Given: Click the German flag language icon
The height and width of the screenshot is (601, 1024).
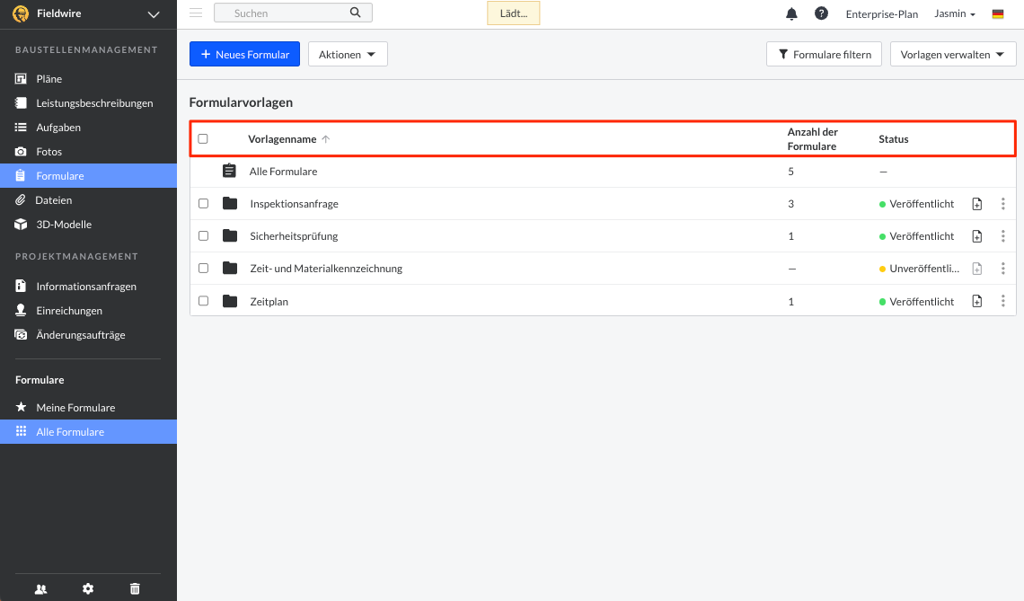Looking at the screenshot, I should [x=998, y=14].
